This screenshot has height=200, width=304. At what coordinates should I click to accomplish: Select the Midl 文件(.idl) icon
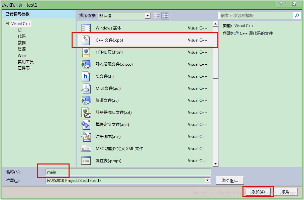pos(86,88)
